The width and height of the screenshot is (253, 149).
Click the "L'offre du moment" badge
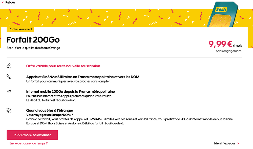(20, 29)
